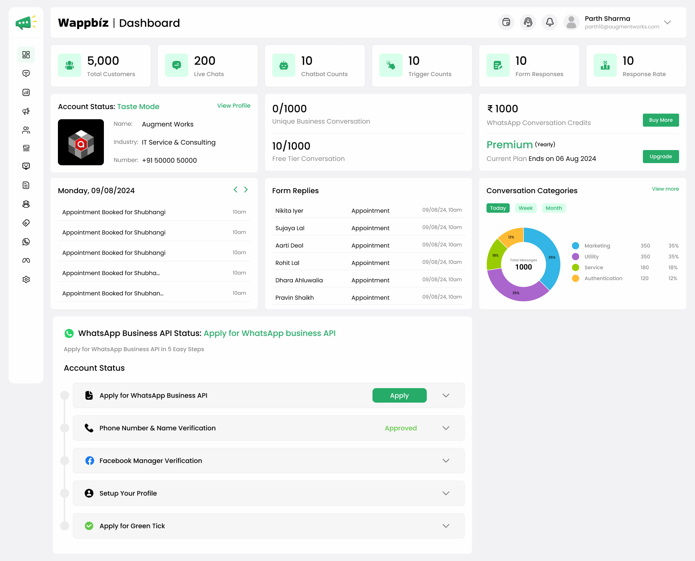Select the Analytics bar-chart icon in sidebar
Viewport: 695px width, 561px height.
(x=26, y=92)
